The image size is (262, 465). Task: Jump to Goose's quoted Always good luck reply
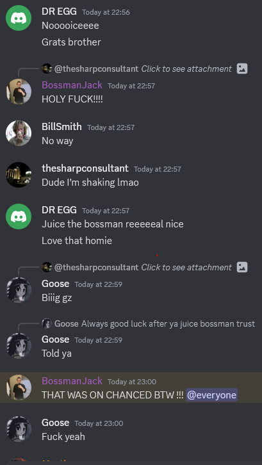[149, 323]
